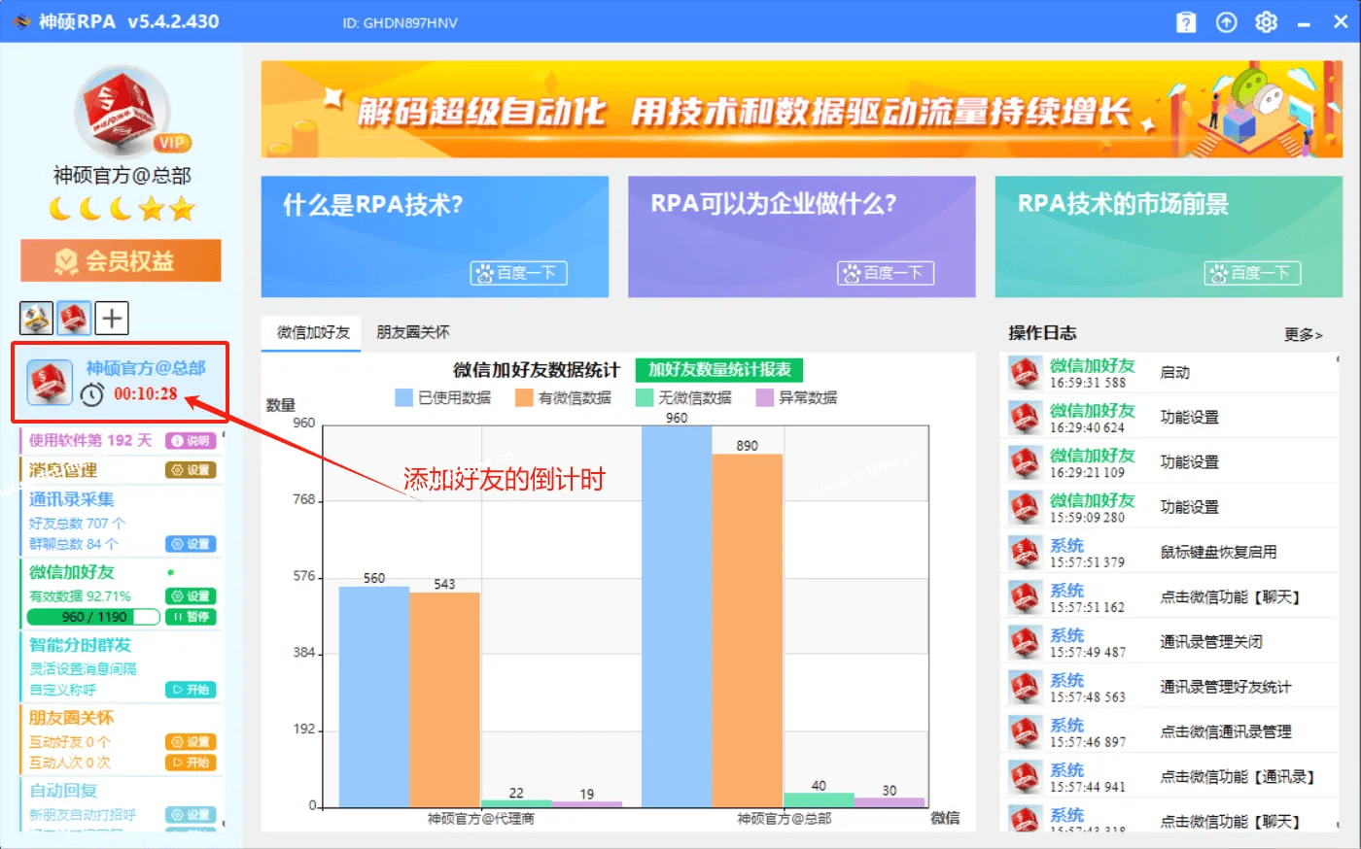
Task: Switch to the 微信加好友 chart tab
Action: click(312, 332)
